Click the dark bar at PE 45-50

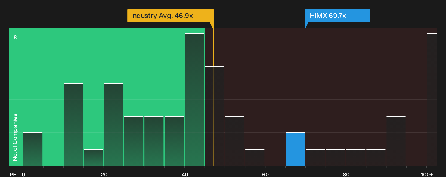[215, 116]
